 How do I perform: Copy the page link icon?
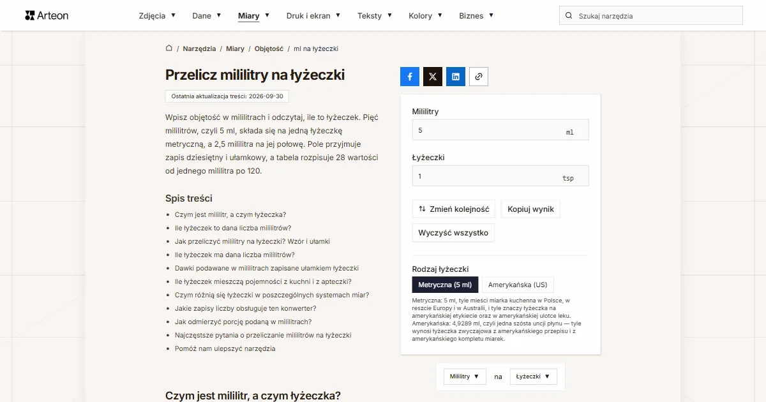(479, 77)
